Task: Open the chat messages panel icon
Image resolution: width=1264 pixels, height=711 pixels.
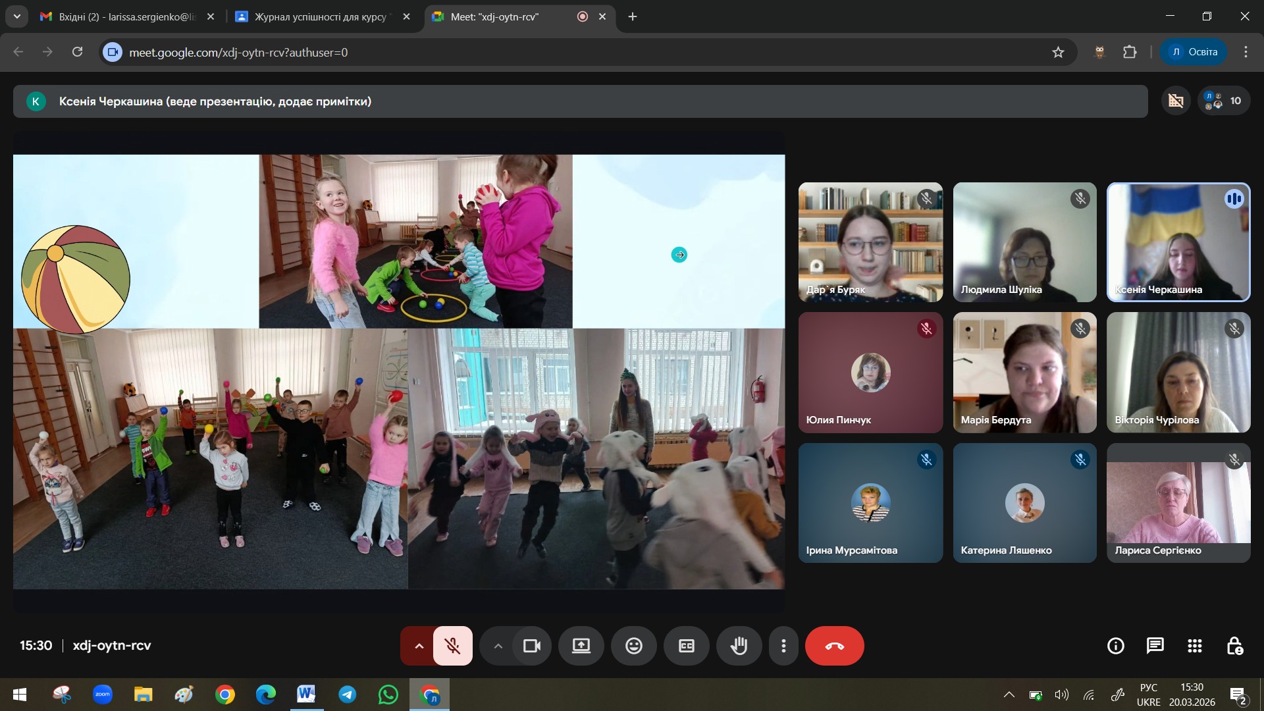Action: pos(1155,646)
